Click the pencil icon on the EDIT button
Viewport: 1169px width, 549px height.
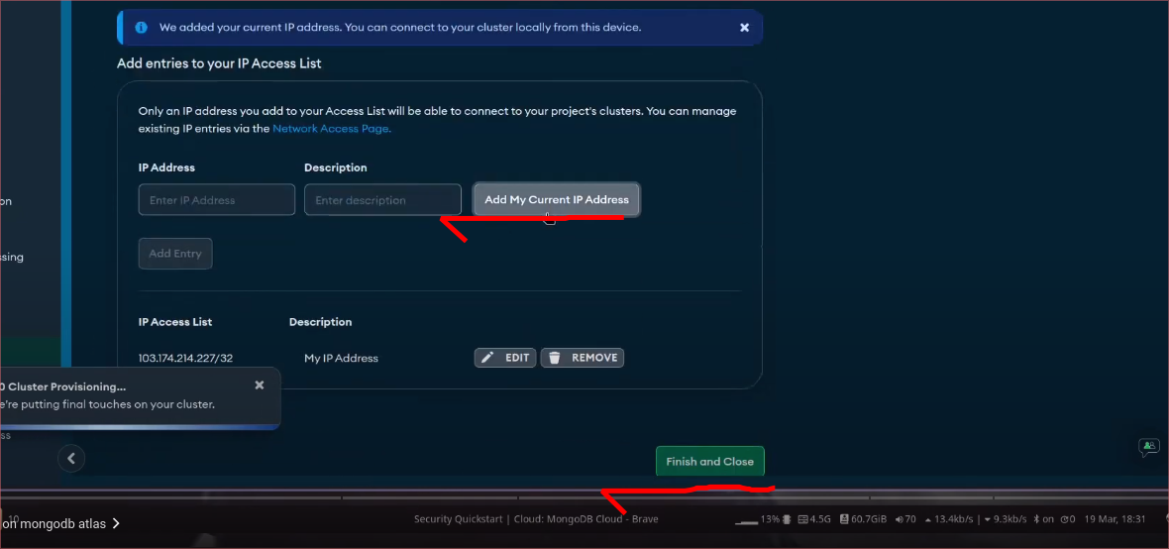(x=487, y=358)
